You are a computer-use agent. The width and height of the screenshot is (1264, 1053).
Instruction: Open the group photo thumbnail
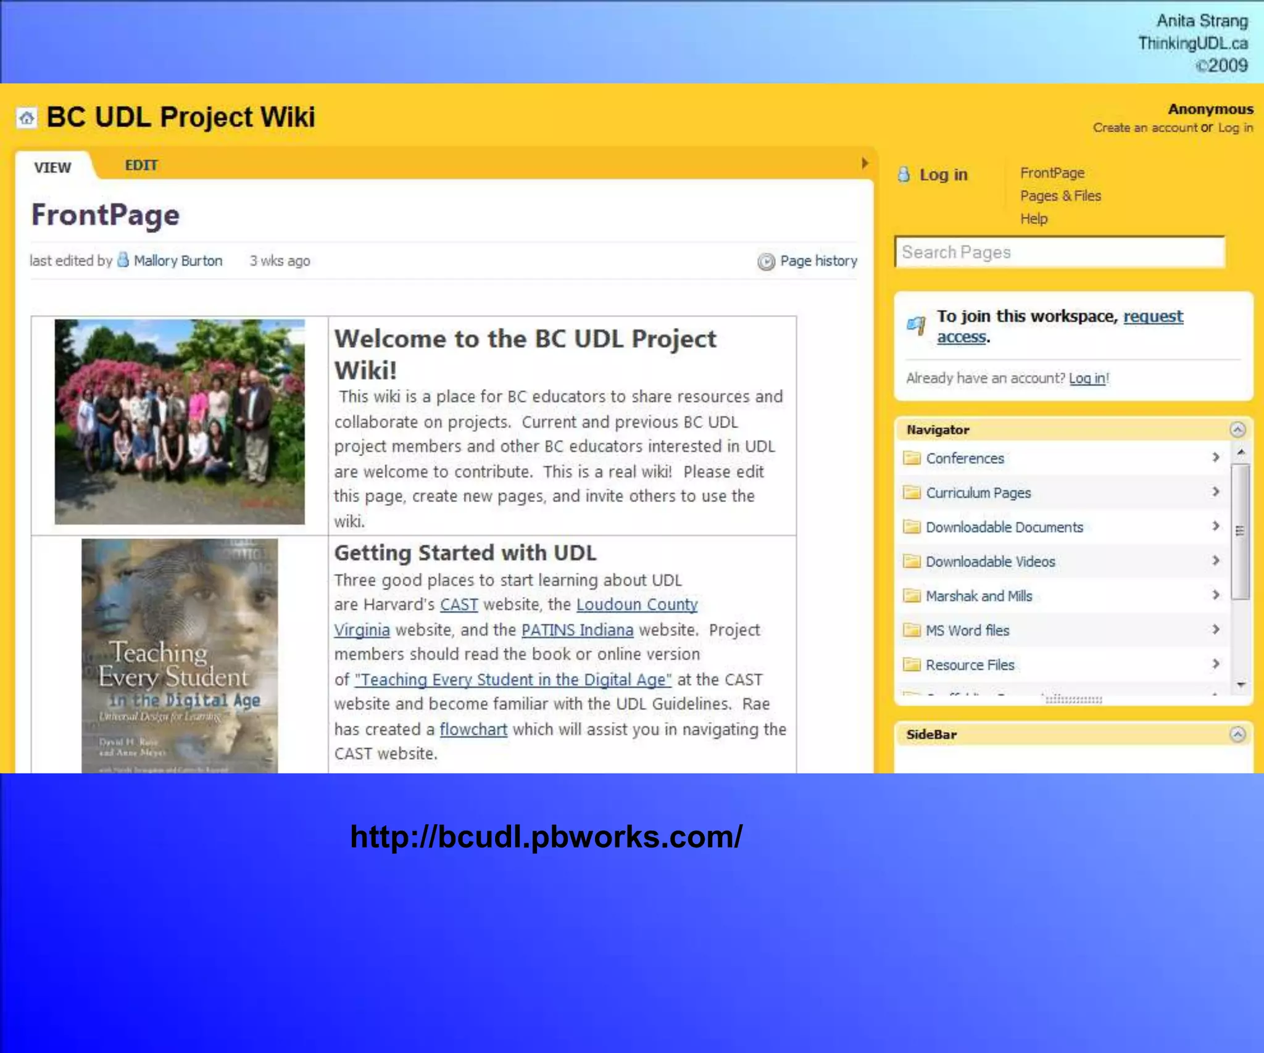[x=180, y=422]
